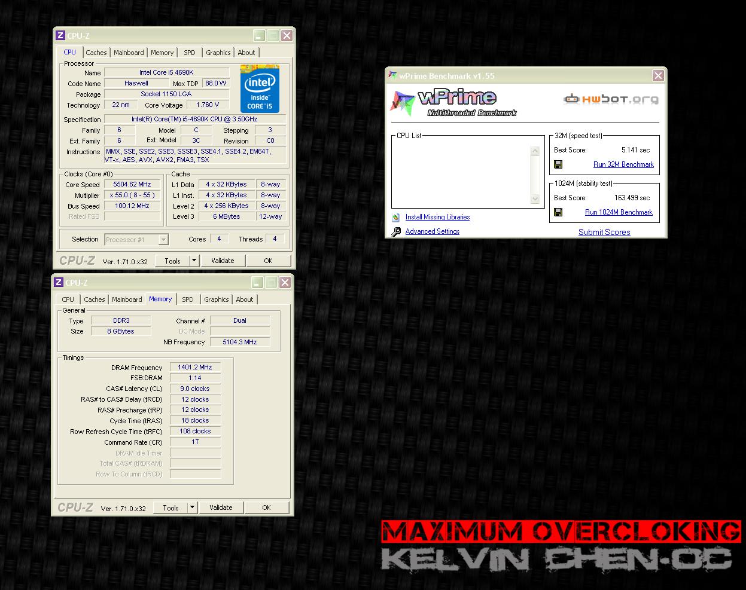Click CPU List scrollbar down arrow
The image size is (746, 590).
(535, 199)
